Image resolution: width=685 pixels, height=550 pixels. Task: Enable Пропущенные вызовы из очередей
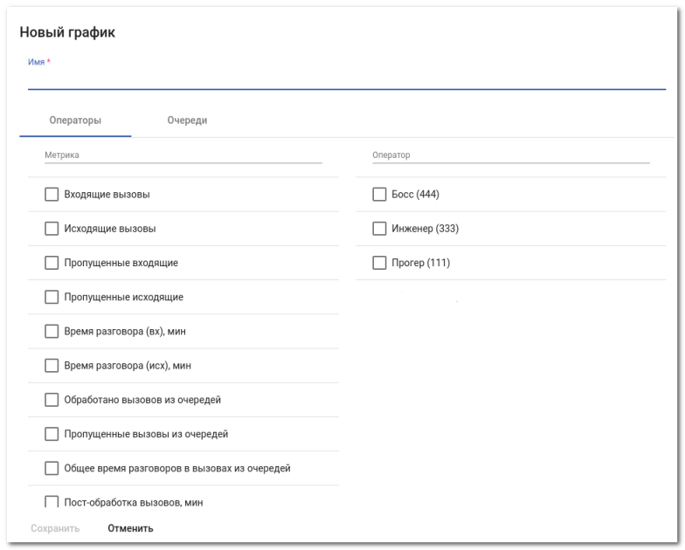click(52, 434)
